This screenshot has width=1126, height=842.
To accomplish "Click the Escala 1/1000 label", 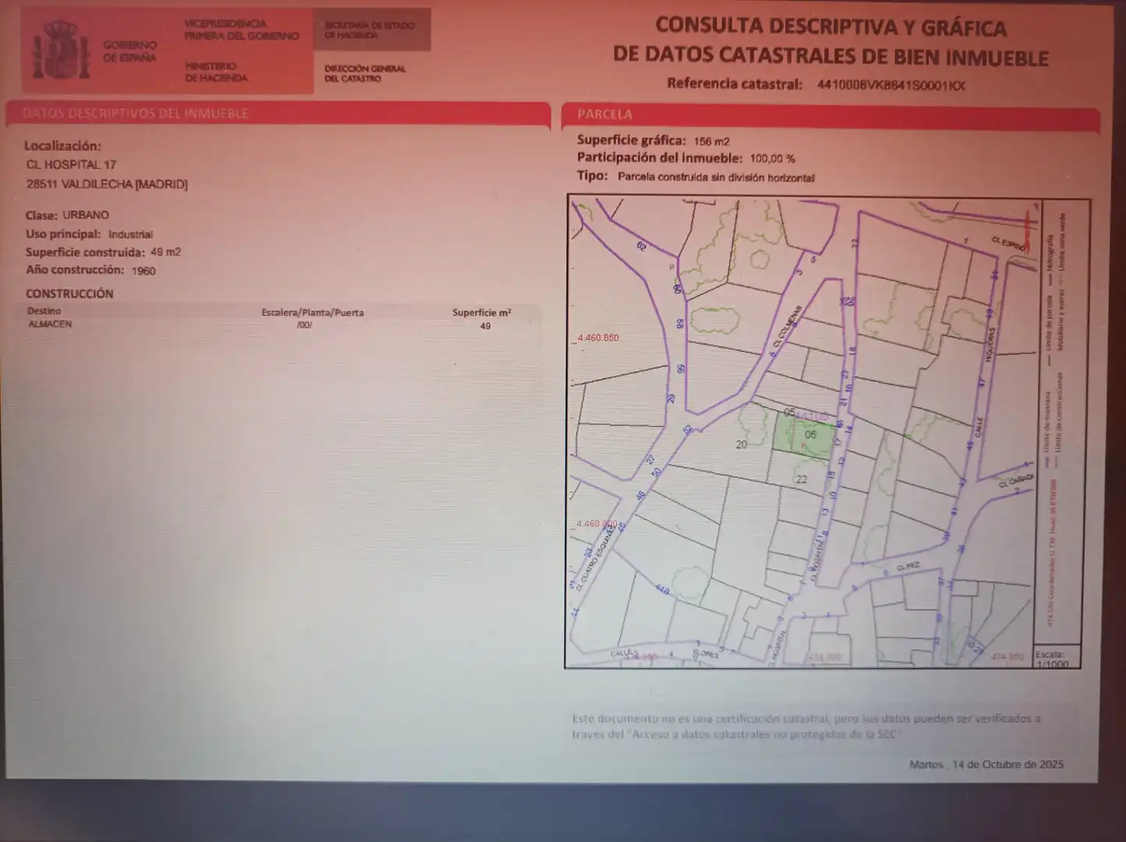I will pyautogui.click(x=1053, y=660).
